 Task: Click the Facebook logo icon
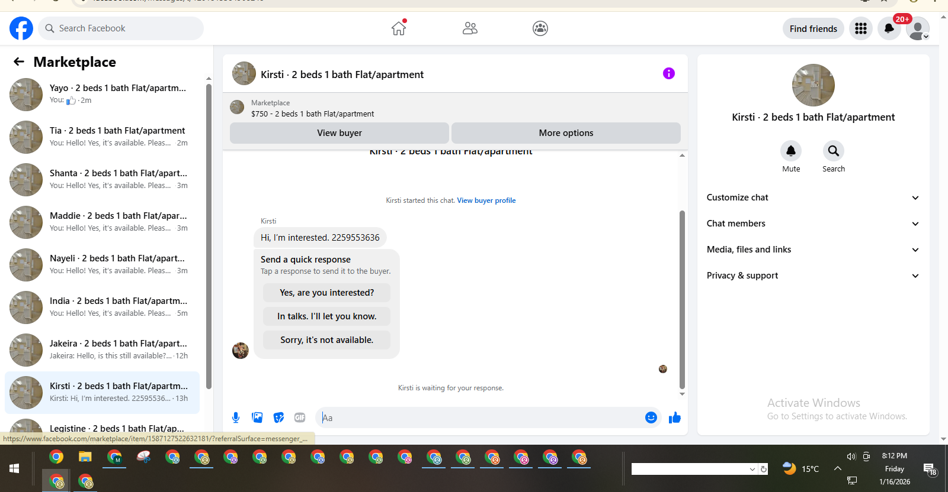(x=21, y=28)
